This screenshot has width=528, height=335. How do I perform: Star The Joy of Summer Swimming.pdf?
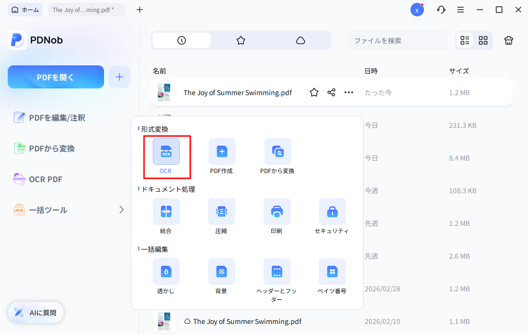click(x=314, y=93)
